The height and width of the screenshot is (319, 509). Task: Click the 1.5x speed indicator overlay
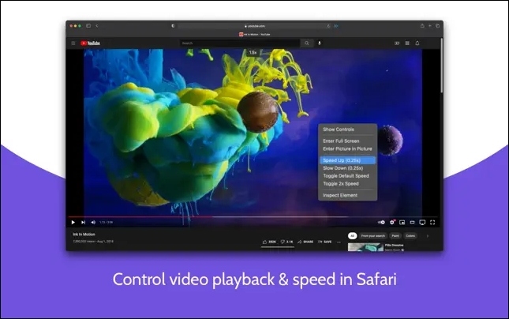pyautogui.click(x=253, y=52)
